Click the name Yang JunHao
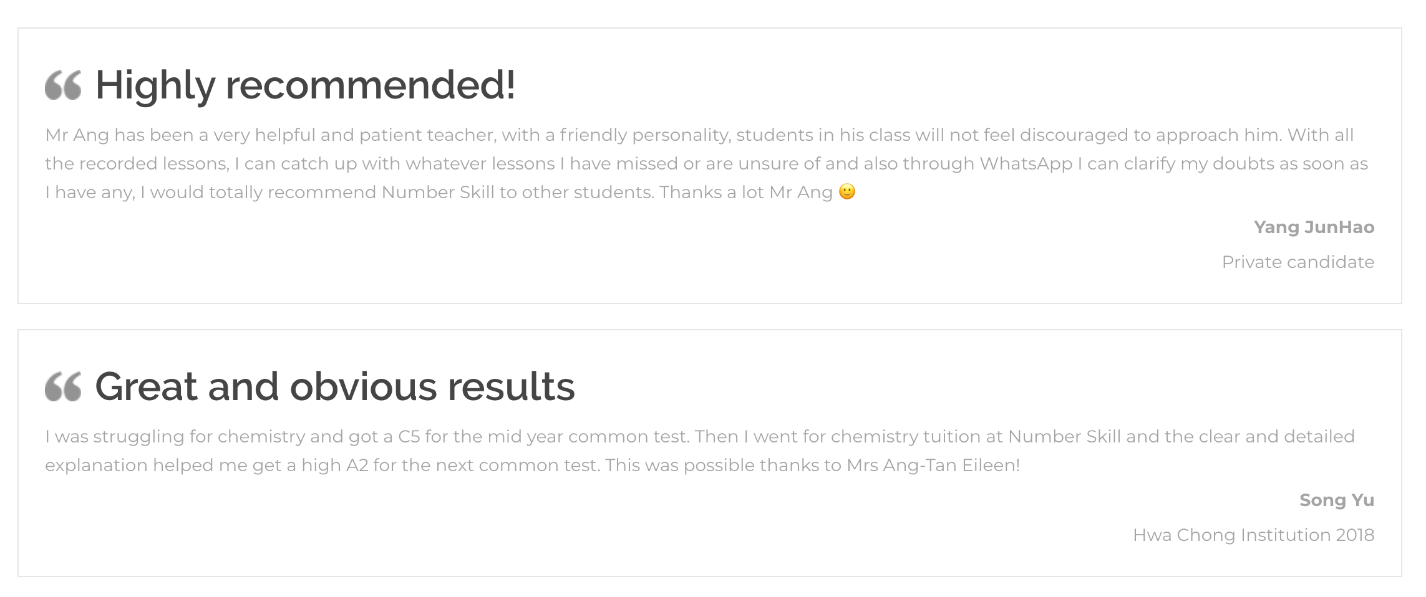This screenshot has height=597, width=1426. click(x=1314, y=227)
